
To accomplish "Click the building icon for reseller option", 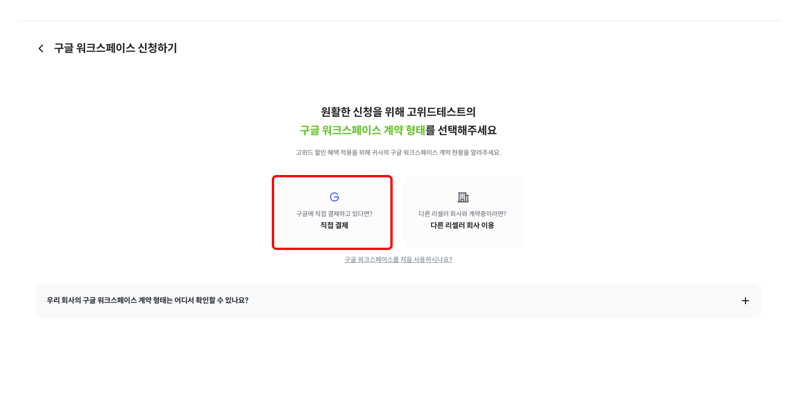I will click(x=463, y=197).
